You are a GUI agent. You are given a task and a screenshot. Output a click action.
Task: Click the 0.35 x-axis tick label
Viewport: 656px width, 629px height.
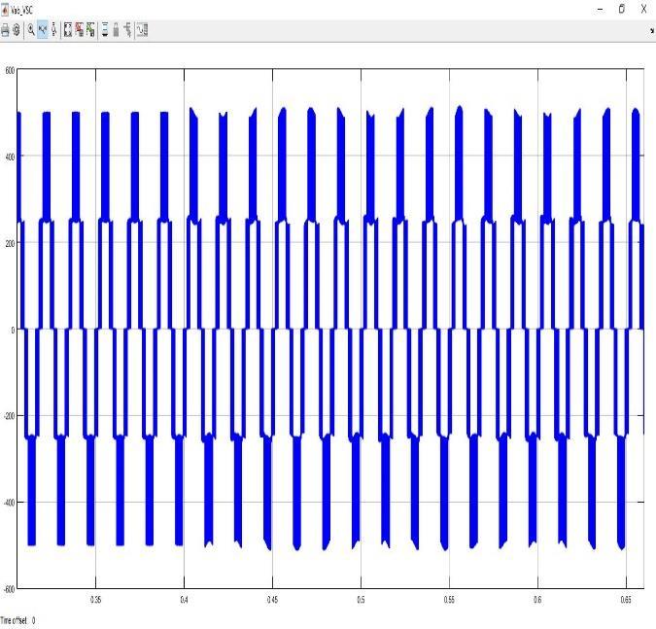coord(96,600)
